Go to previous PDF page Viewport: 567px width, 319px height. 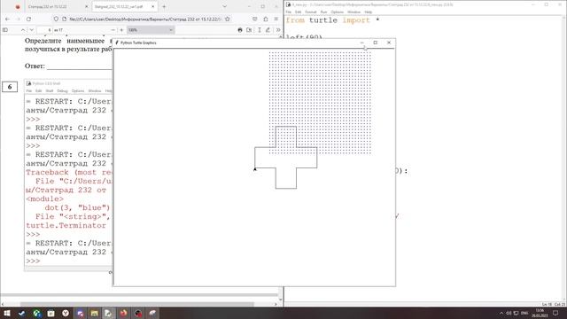[x=23, y=30]
